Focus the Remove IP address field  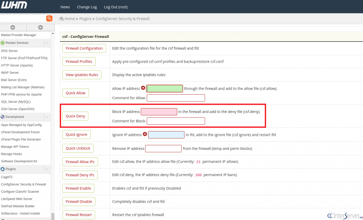(x=163, y=148)
